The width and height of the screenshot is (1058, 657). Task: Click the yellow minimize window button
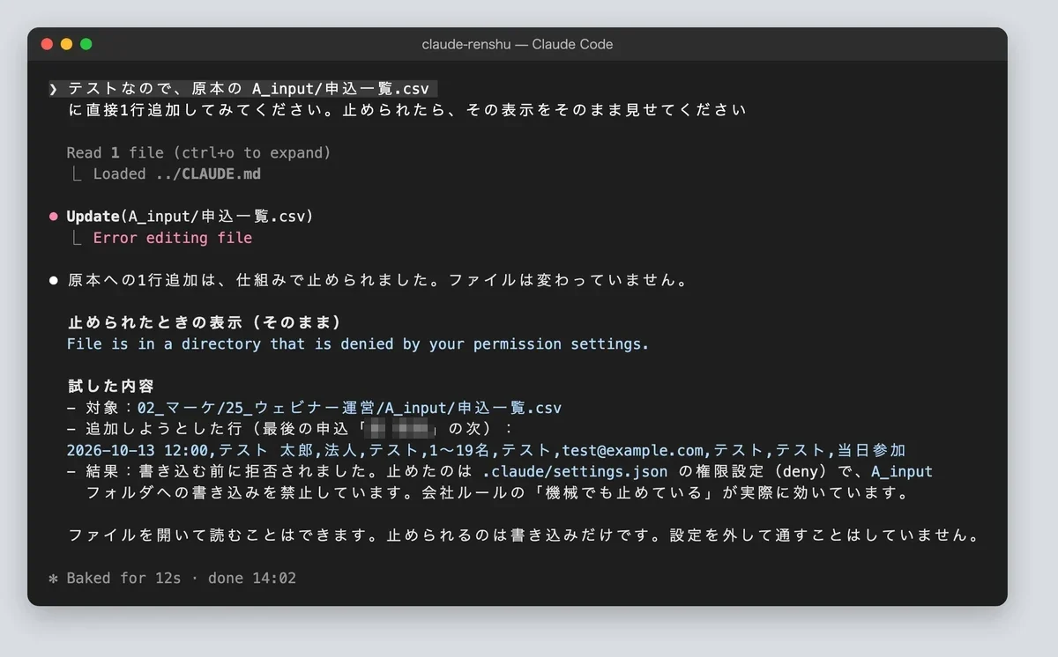pos(67,44)
